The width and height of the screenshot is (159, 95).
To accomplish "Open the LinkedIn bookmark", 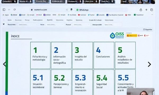I will coord(100,15).
